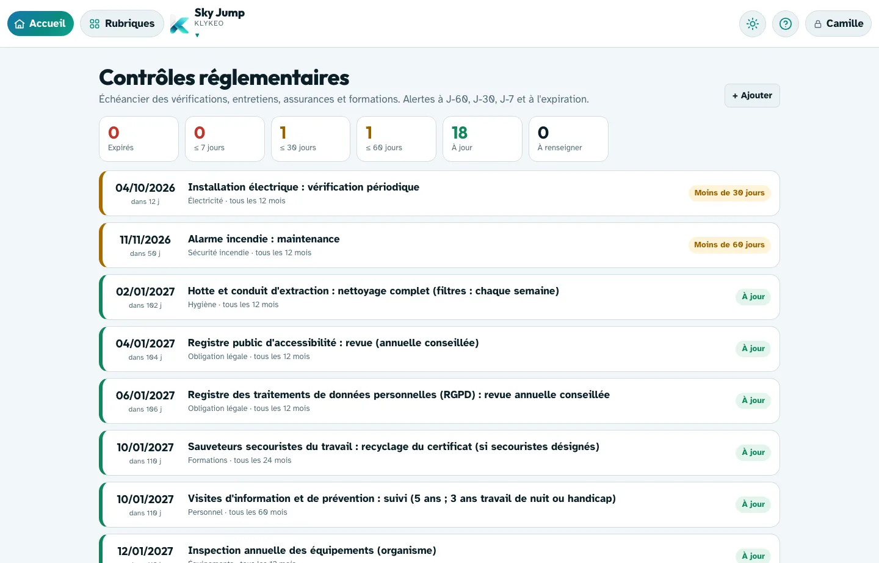Viewport: 879px width, 563px height.
Task: Click the lock icon beside Camille
Action: (818, 24)
